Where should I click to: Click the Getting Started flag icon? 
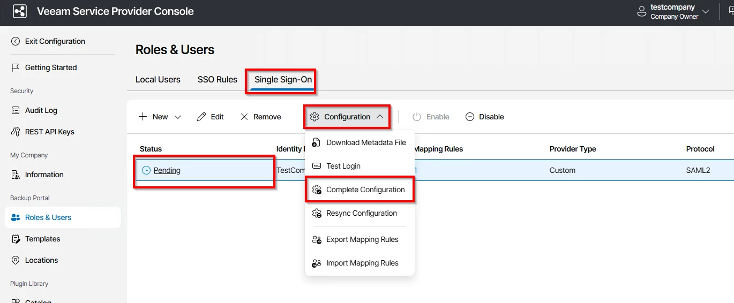pos(16,67)
